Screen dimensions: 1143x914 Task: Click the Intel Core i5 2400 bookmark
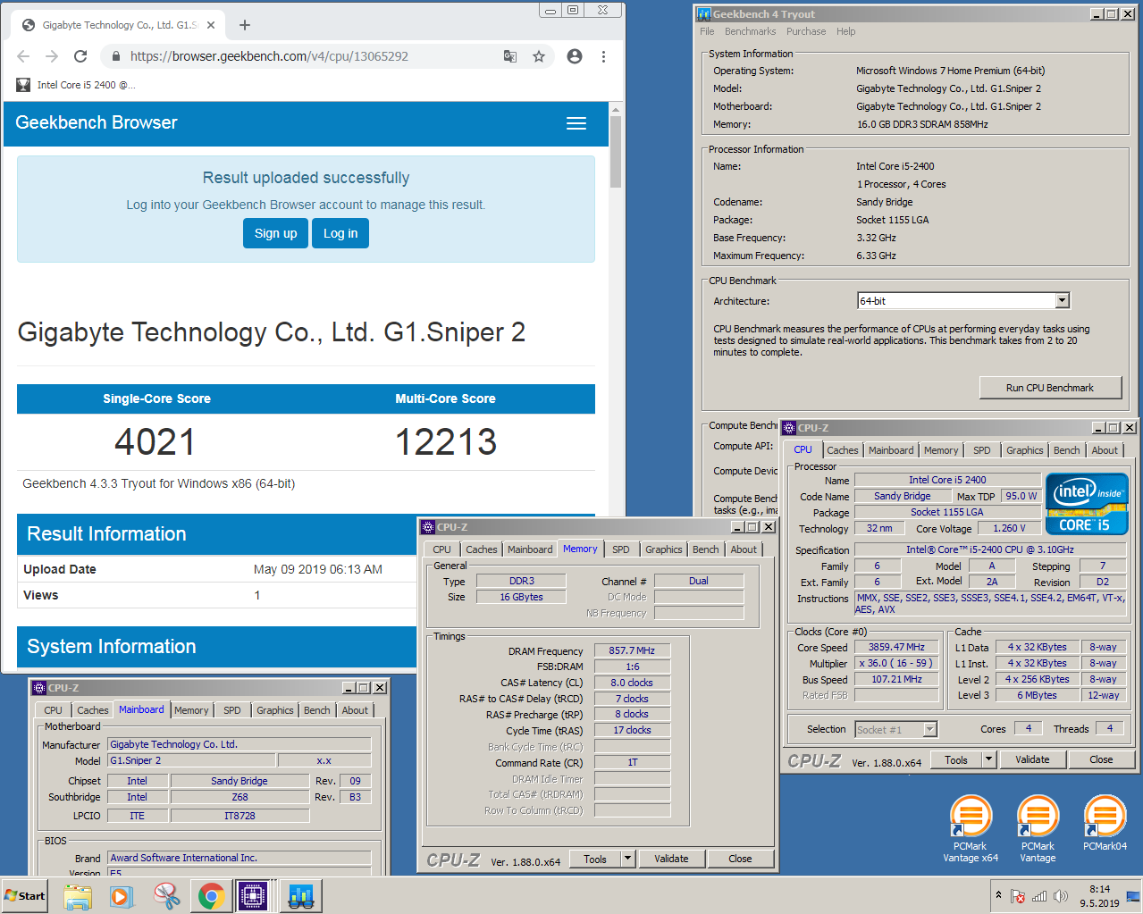[76, 85]
